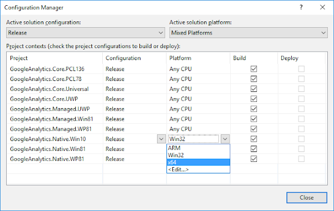Click the Project column header
The height and width of the screenshot is (211, 334).
[x=55, y=58]
